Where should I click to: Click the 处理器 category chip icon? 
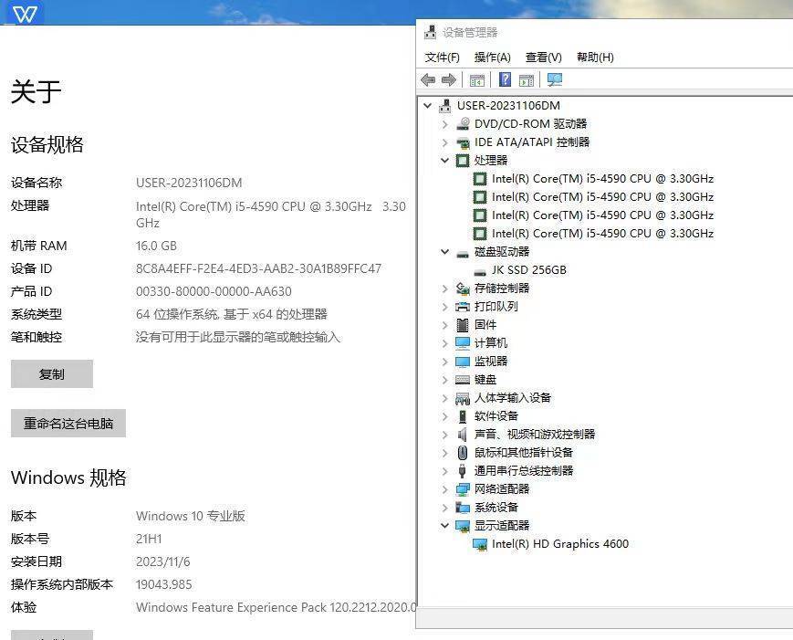pyautogui.click(x=463, y=161)
